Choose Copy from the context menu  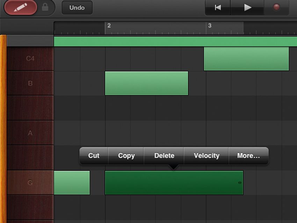tap(126, 156)
